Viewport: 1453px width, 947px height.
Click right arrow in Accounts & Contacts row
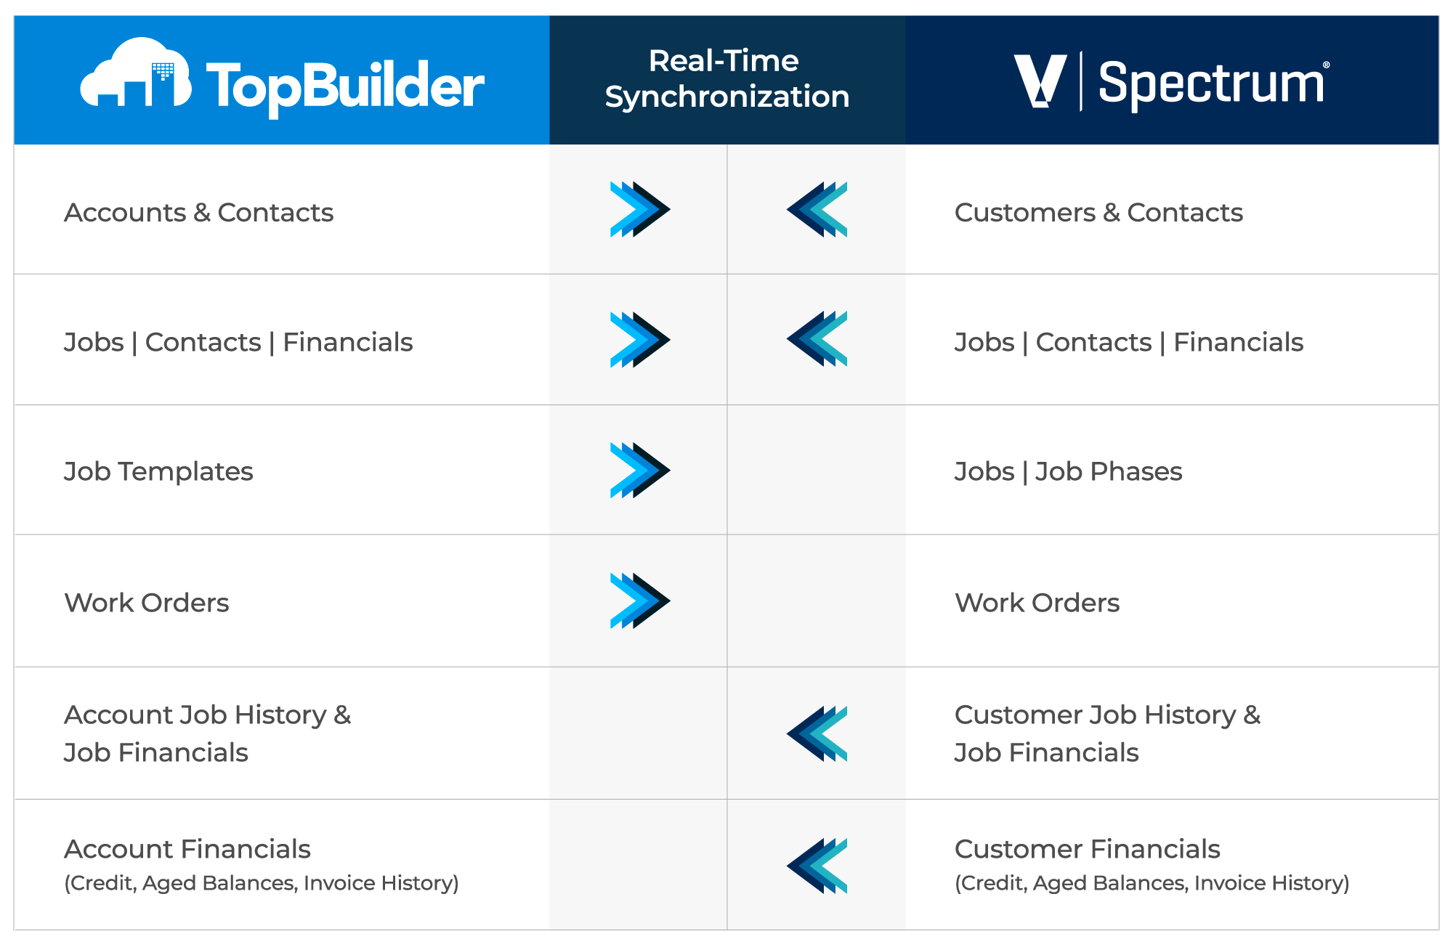tap(640, 209)
